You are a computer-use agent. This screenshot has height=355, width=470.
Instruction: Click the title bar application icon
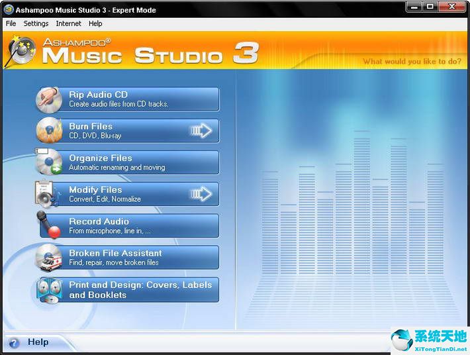(9, 9)
